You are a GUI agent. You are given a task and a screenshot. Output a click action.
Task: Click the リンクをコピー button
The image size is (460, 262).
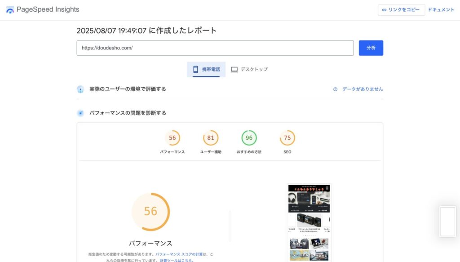(401, 10)
